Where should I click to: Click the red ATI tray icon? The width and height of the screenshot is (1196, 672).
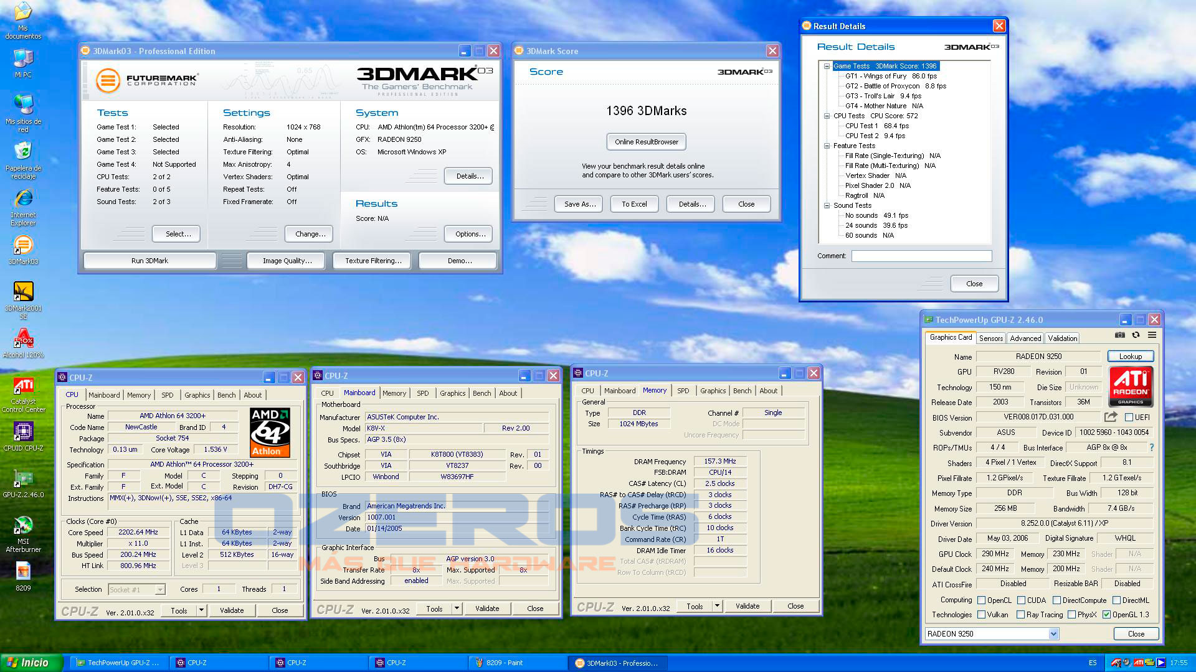click(1138, 663)
